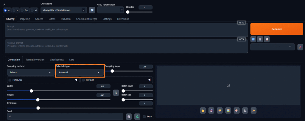Screen dimensions: 305x121
Task: Open the paintbrush edit styles button
Action: (x=300, y=47)
